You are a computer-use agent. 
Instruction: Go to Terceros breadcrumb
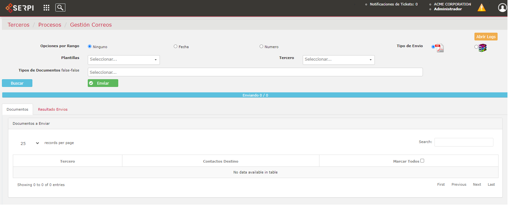pyautogui.click(x=19, y=25)
